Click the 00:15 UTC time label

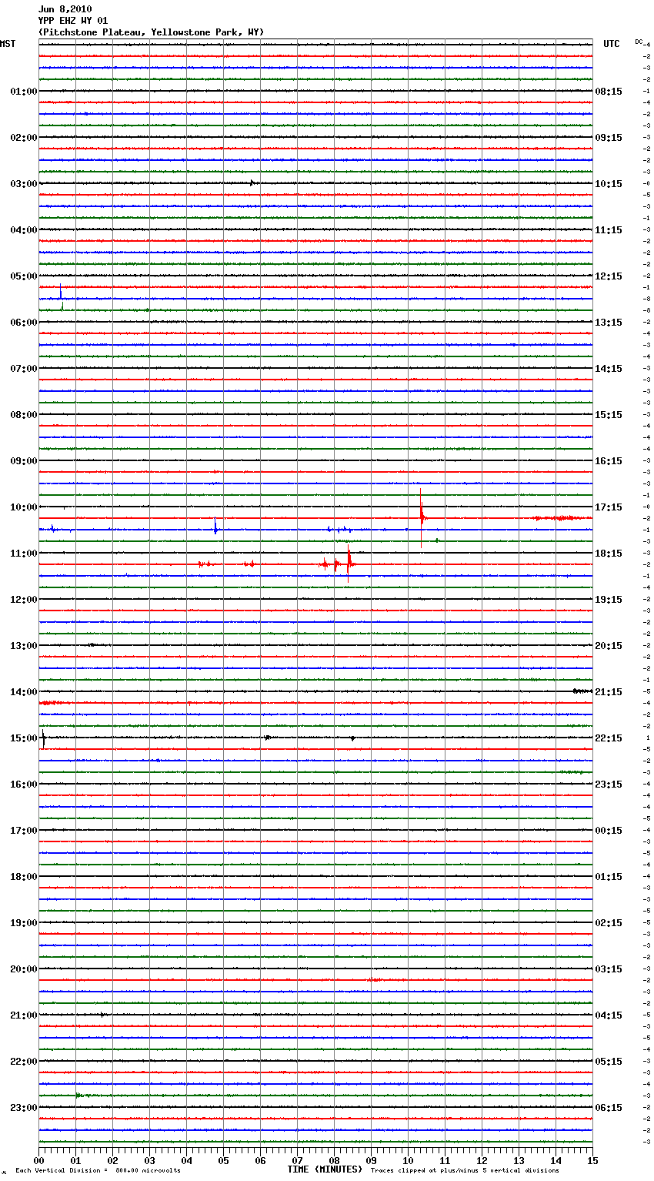[x=609, y=831]
